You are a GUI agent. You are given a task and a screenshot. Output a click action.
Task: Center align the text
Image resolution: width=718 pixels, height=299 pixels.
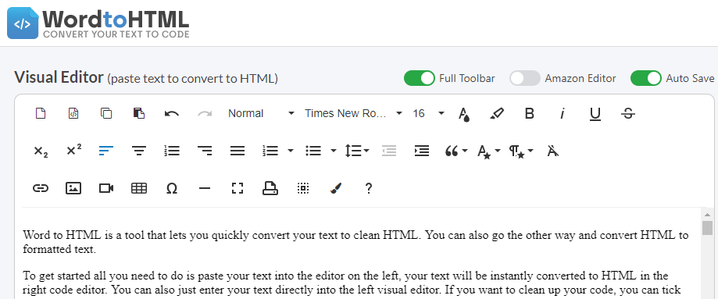[139, 151]
